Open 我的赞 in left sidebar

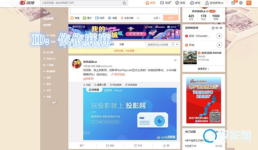click(47, 25)
